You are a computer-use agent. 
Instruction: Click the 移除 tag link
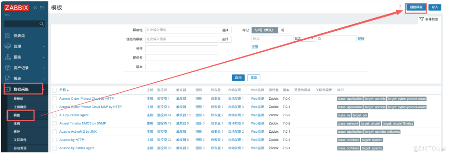(x=361, y=39)
